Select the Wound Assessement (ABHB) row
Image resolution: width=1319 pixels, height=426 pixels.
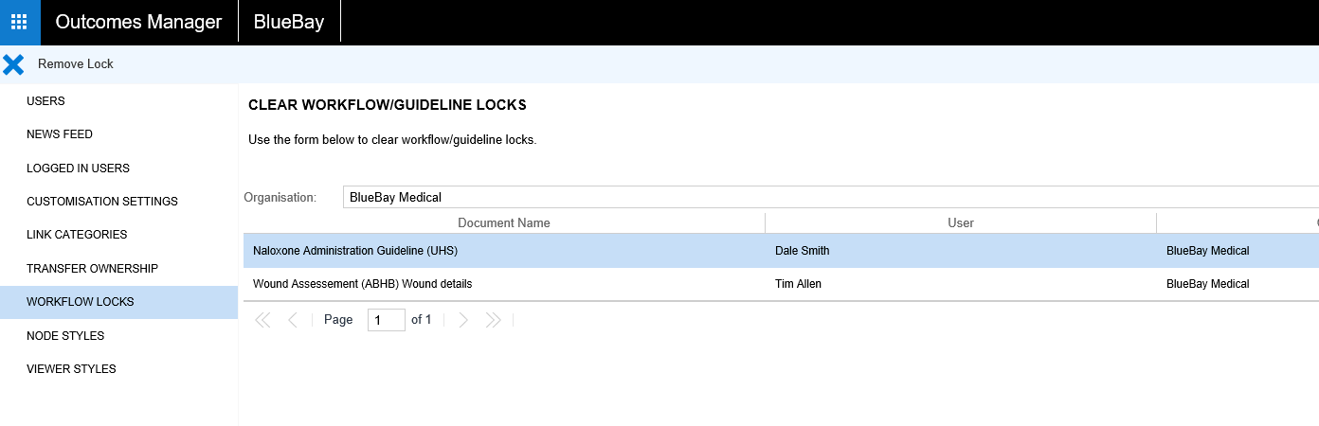pyautogui.click(x=362, y=284)
